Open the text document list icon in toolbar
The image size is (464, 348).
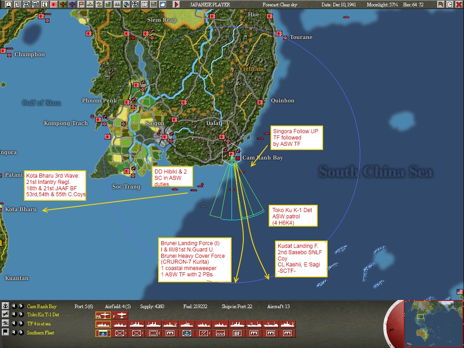(x=18, y=4)
